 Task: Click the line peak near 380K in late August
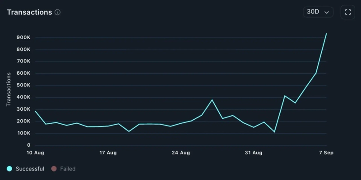click(212, 100)
